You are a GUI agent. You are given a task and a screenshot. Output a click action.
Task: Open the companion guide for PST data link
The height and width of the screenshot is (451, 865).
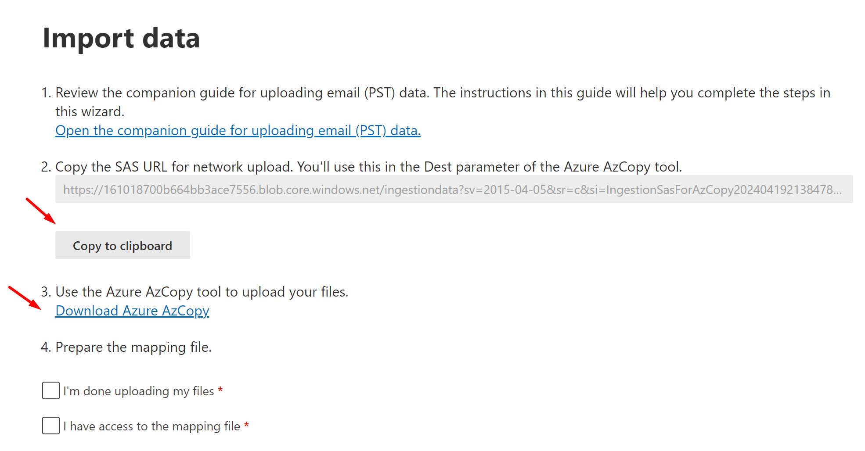(238, 131)
